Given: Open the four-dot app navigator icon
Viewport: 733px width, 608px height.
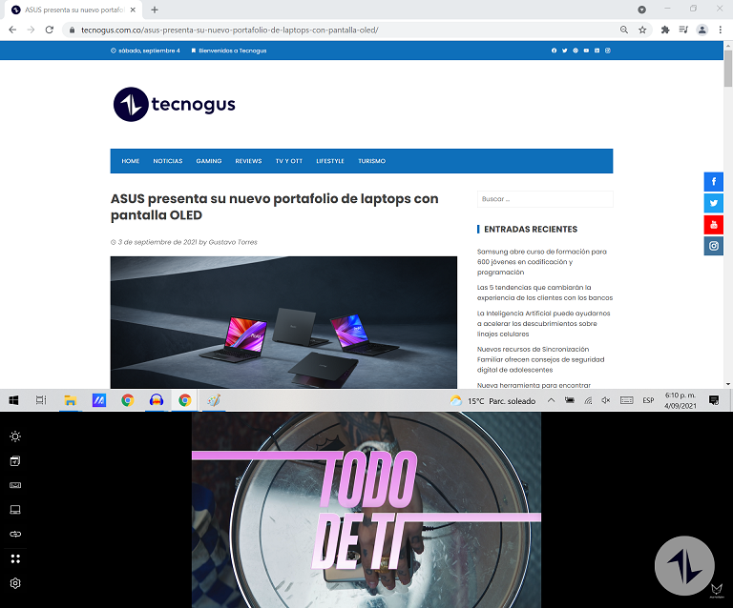Looking at the screenshot, I should [15, 558].
